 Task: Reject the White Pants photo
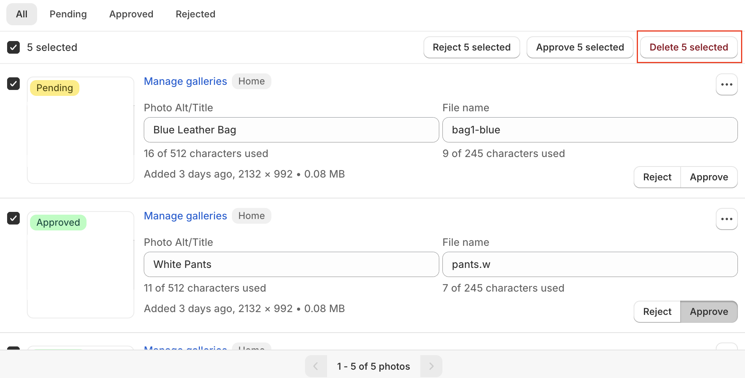coord(657,312)
